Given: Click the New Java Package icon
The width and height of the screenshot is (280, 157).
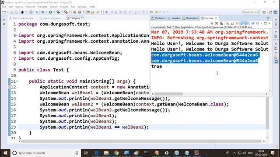Looking at the screenshot, I should [x=75, y=12].
